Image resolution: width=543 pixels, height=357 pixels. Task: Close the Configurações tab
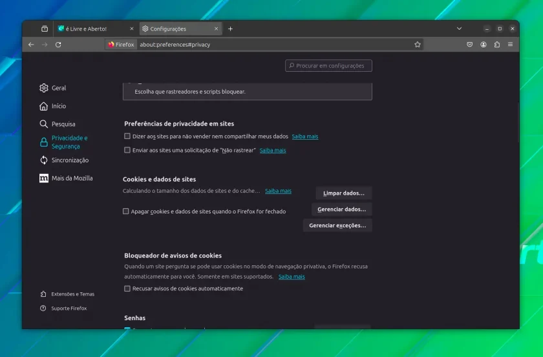click(x=216, y=28)
